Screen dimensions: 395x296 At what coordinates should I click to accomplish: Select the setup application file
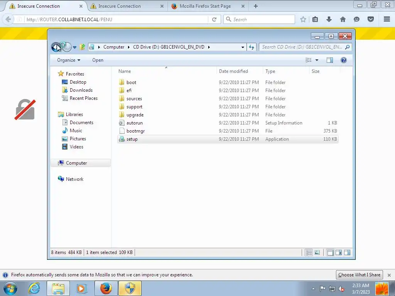pos(228,139)
